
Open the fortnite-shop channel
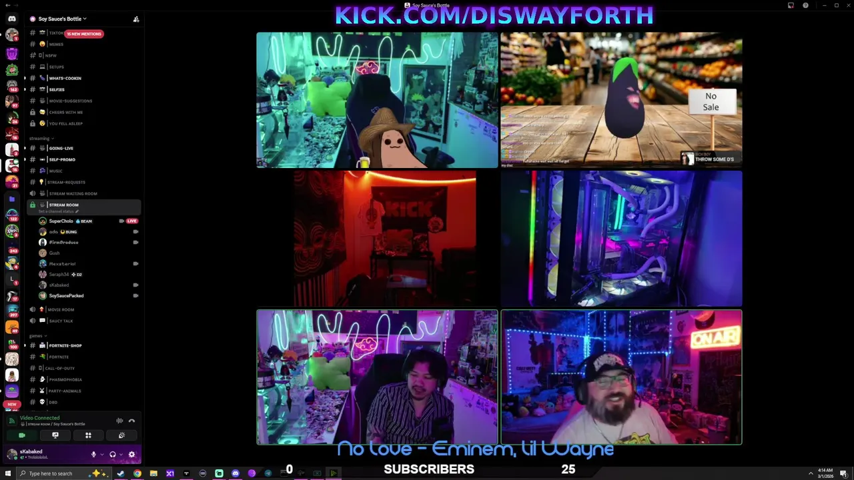tap(83, 345)
